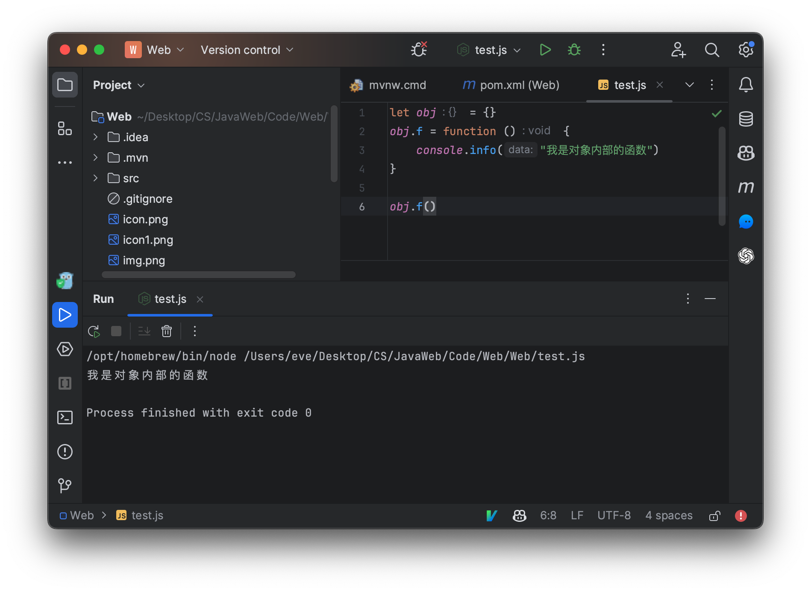Switch to mvnw.cmd editor tab
Viewport: 811px width, 592px height.
(388, 85)
